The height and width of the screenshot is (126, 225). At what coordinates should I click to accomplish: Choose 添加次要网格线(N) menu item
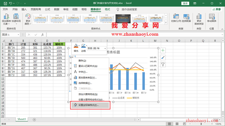point(90,94)
